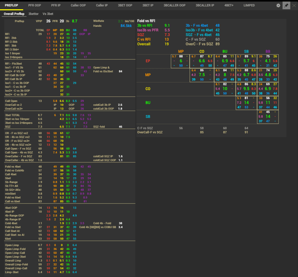Show the 4BET+ tab
298x277 pixels.
(229, 6)
